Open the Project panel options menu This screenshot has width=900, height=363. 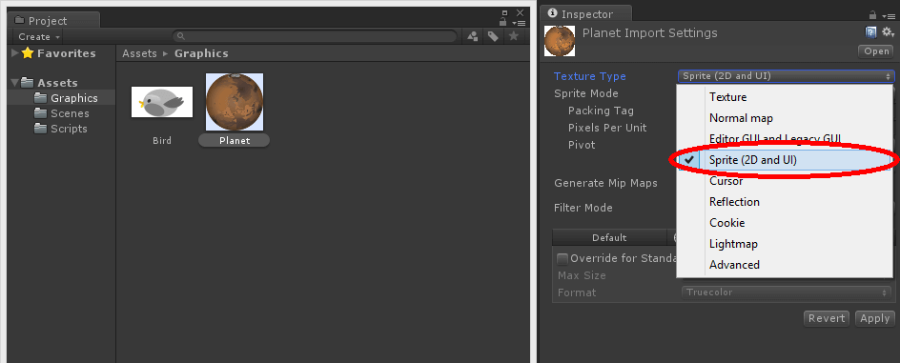coord(519,23)
